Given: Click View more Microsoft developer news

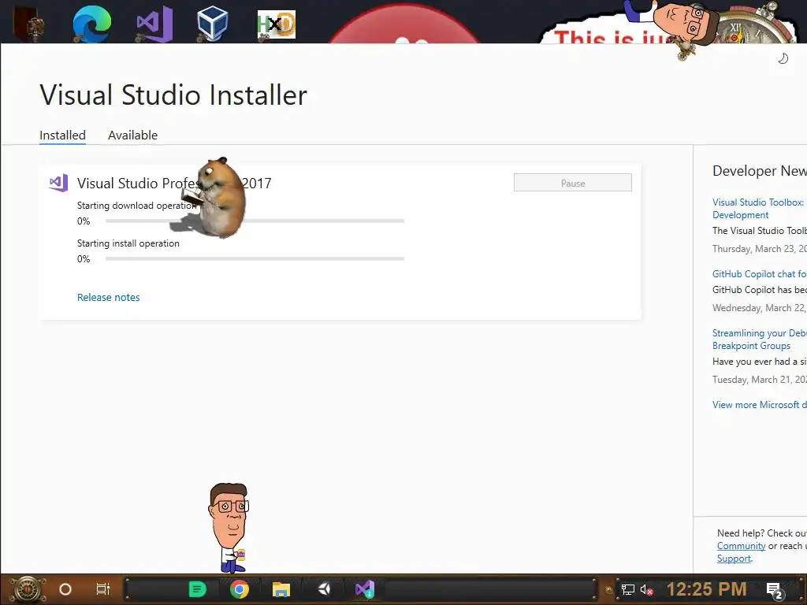Looking at the screenshot, I should 759,405.
